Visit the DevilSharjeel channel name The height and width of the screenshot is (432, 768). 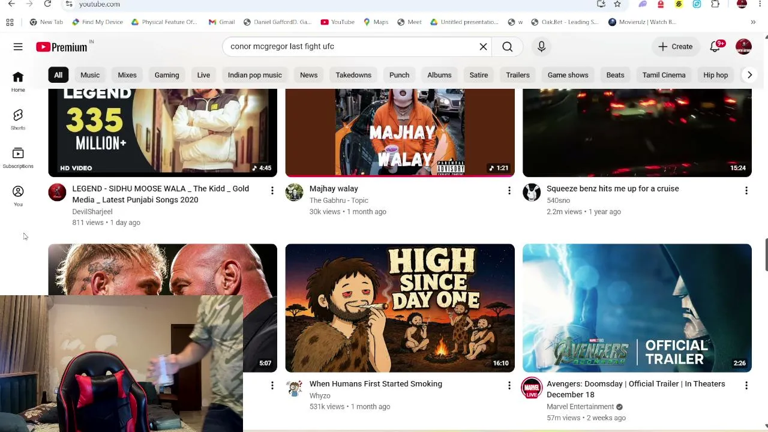92,212
